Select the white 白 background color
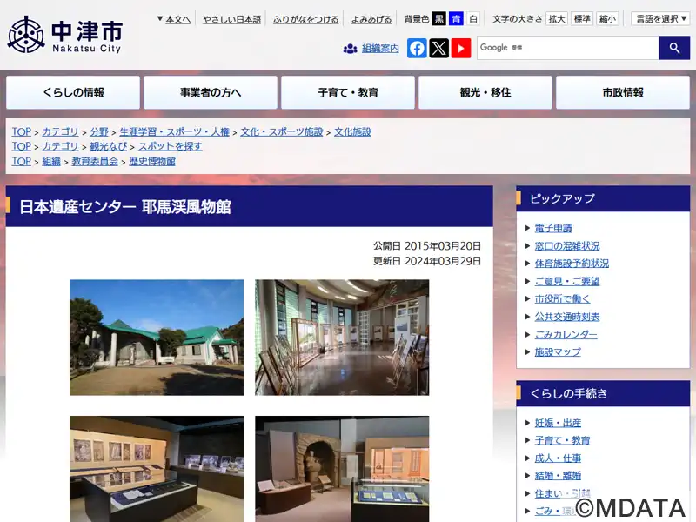 pyautogui.click(x=473, y=18)
